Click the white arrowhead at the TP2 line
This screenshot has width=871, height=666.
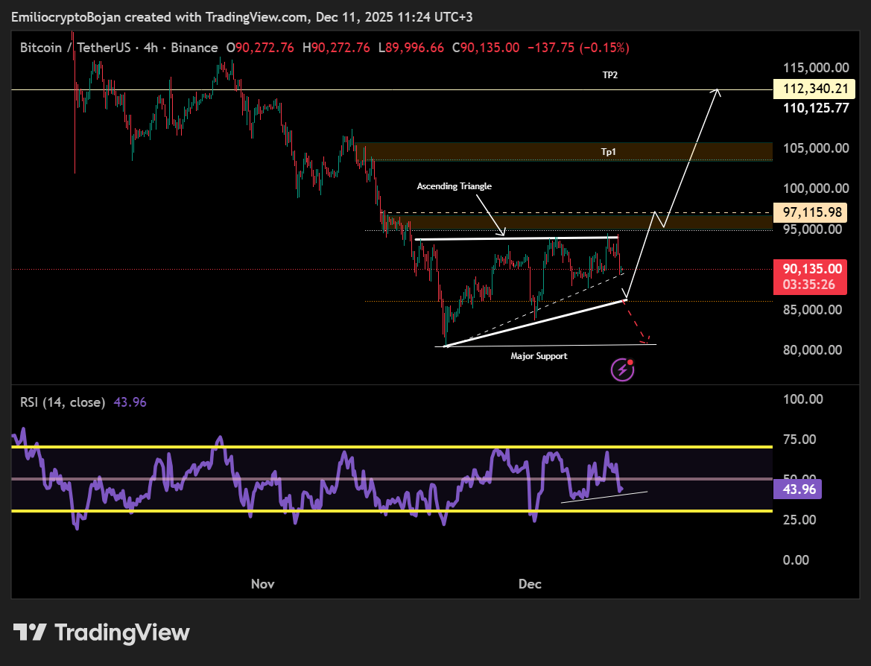[718, 92]
